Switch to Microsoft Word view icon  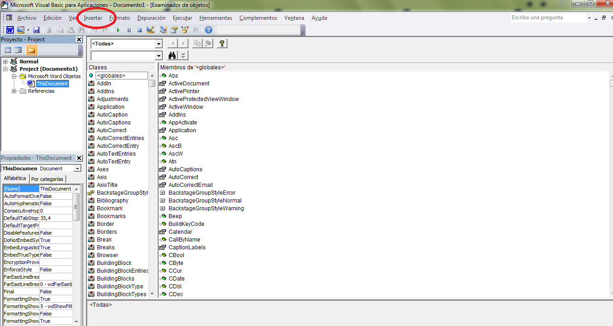point(10,30)
